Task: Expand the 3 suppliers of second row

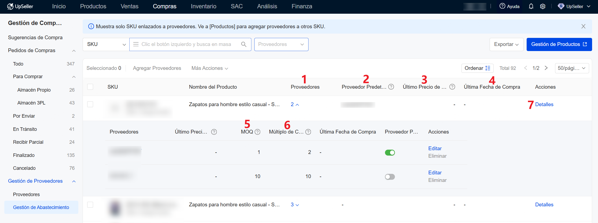Action: (295, 205)
